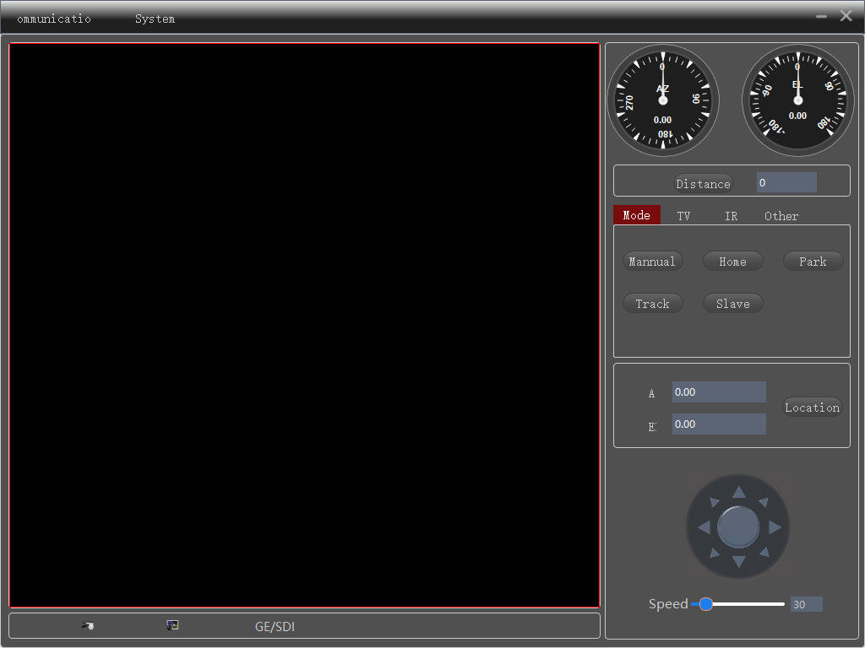Click the Home button

click(732, 262)
